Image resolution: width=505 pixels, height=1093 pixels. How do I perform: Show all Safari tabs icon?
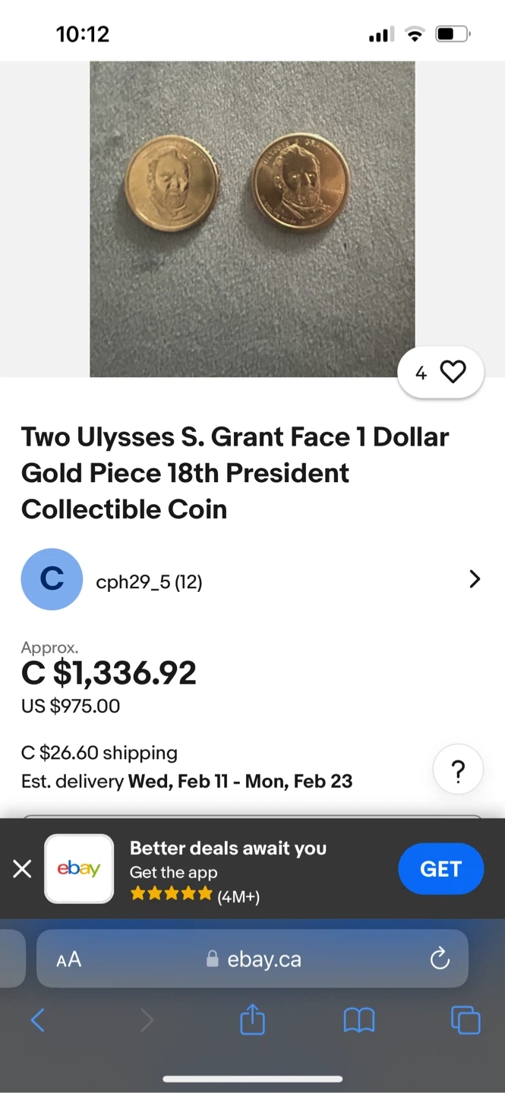[x=466, y=1019]
